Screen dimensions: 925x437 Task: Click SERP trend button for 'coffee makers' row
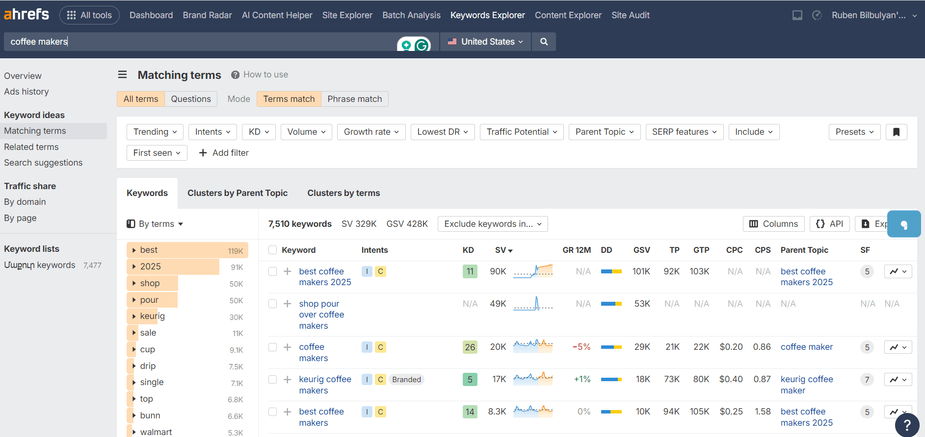pyautogui.click(x=898, y=347)
